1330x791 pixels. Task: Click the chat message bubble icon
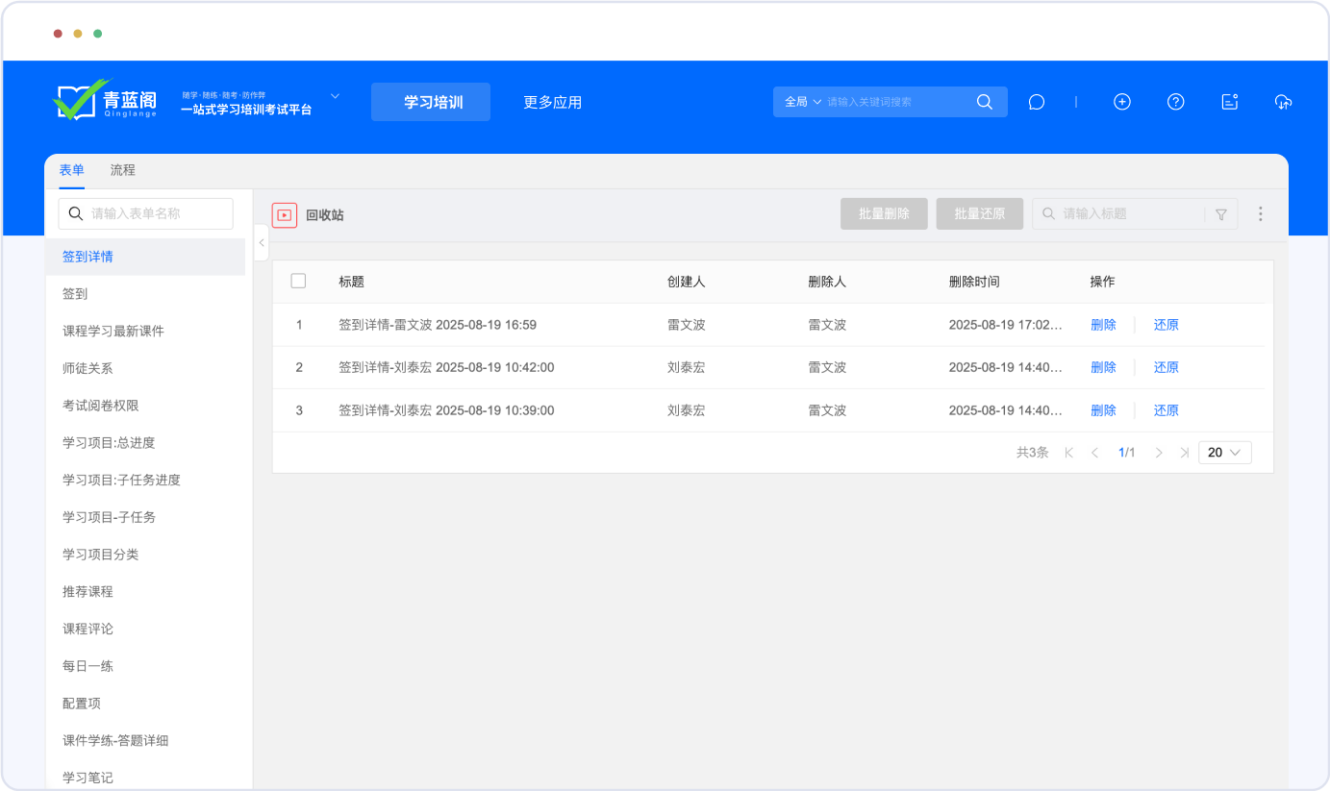tap(1036, 102)
